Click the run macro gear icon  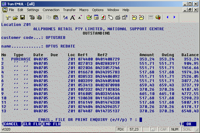[158, 18]
